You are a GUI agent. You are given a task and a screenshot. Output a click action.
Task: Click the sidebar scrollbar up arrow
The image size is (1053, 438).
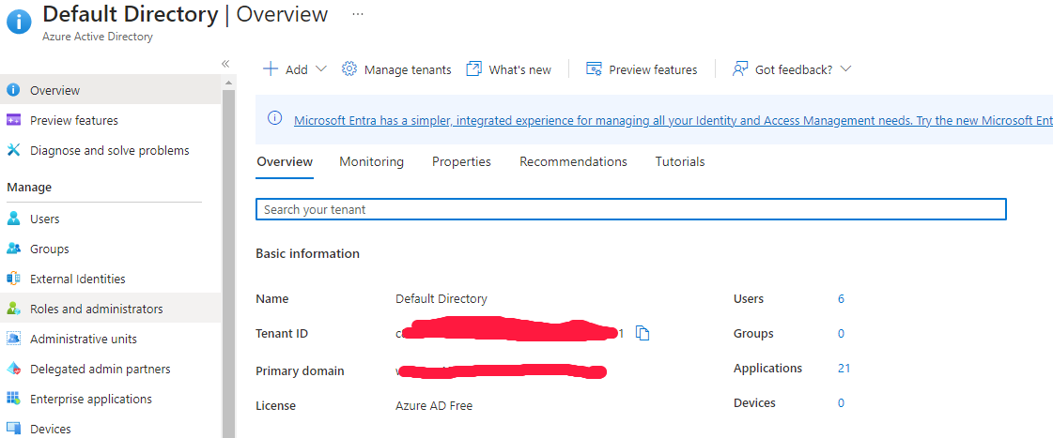coord(228,83)
